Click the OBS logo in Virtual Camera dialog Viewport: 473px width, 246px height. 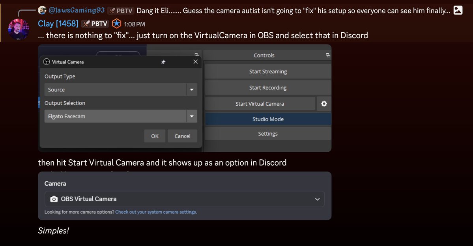tap(47, 62)
